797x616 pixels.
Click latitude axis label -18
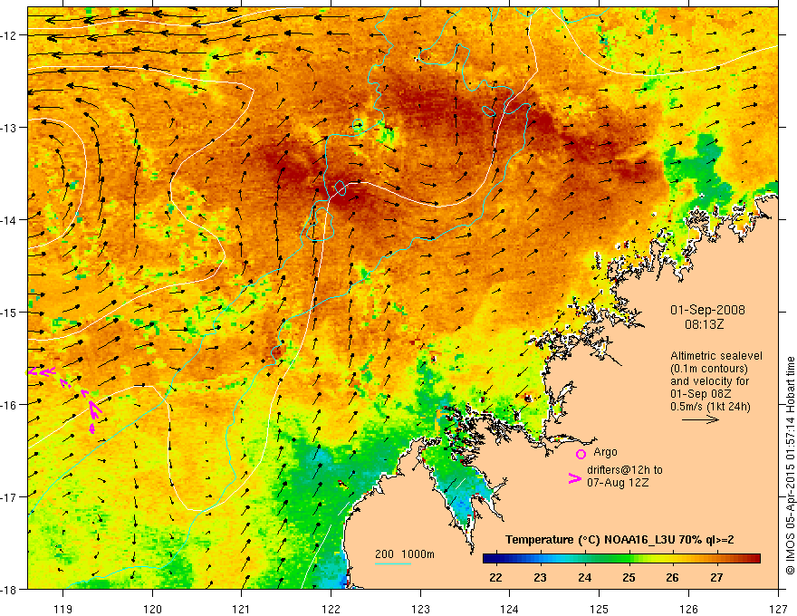(11, 590)
